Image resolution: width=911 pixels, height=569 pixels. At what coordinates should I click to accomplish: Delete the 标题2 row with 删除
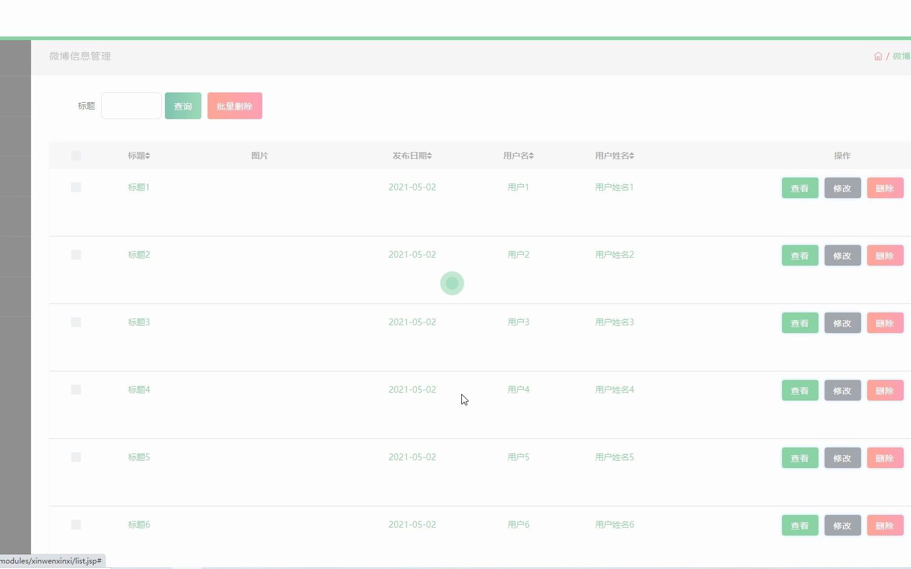click(x=885, y=255)
